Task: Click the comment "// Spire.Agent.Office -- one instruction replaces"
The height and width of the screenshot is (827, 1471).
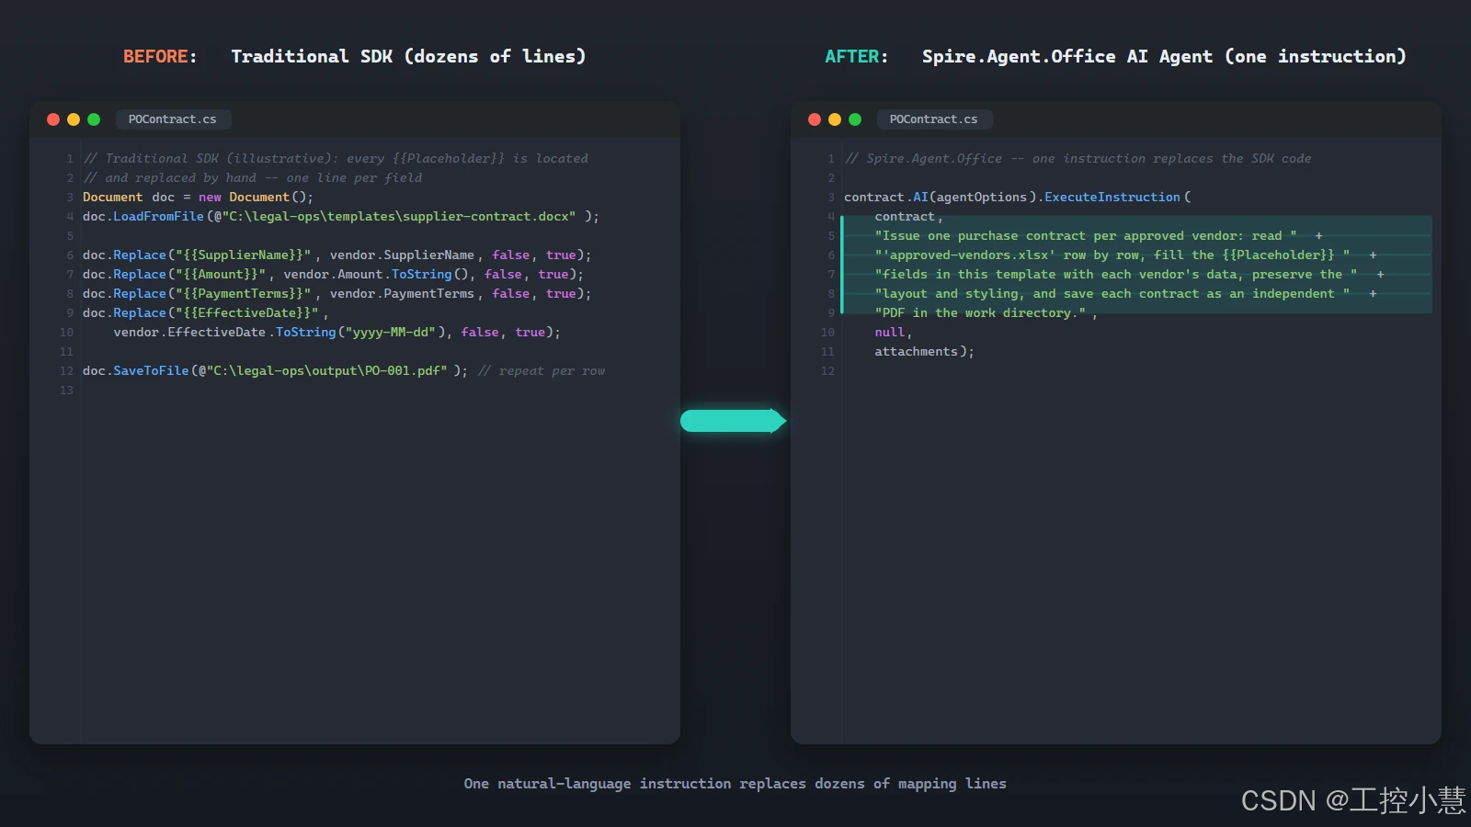Action: pyautogui.click(x=1078, y=158)
